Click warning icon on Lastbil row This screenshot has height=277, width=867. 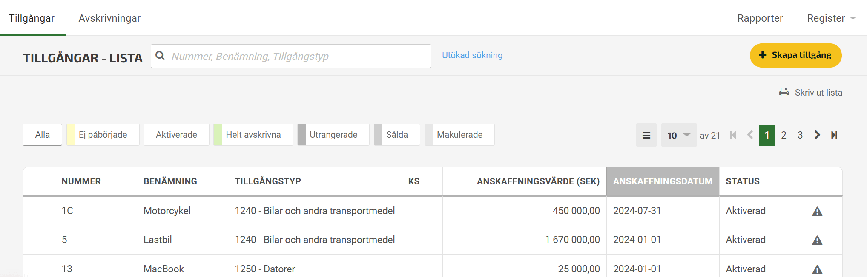point(817,240)
